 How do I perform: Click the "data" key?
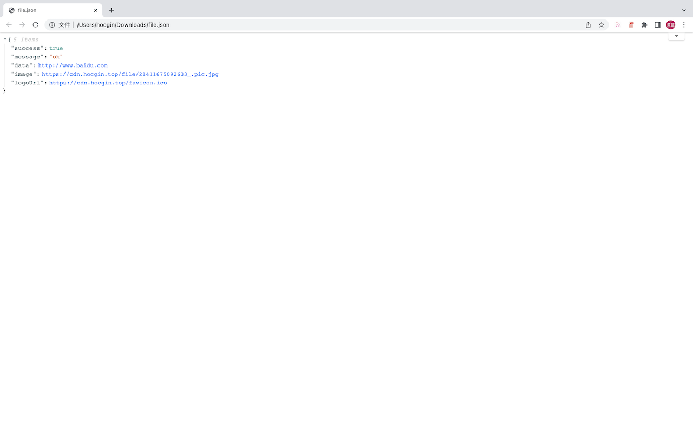[x=22, y=65]
